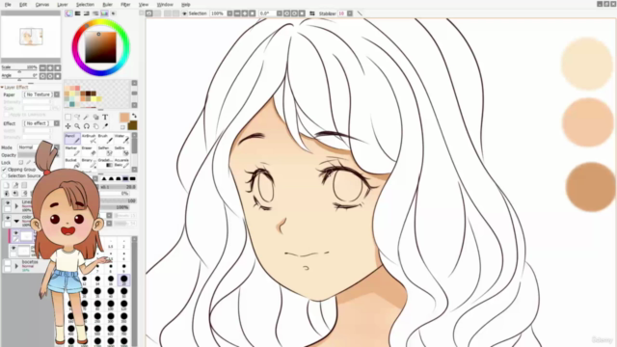
Task: Expand the Lineart layer folder
Action: [x=16, y=206]
